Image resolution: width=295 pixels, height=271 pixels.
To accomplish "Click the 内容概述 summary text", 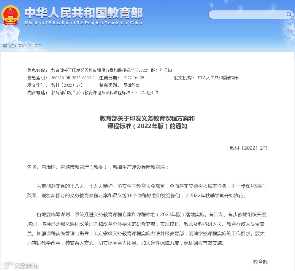I will [x=107, y=93].
